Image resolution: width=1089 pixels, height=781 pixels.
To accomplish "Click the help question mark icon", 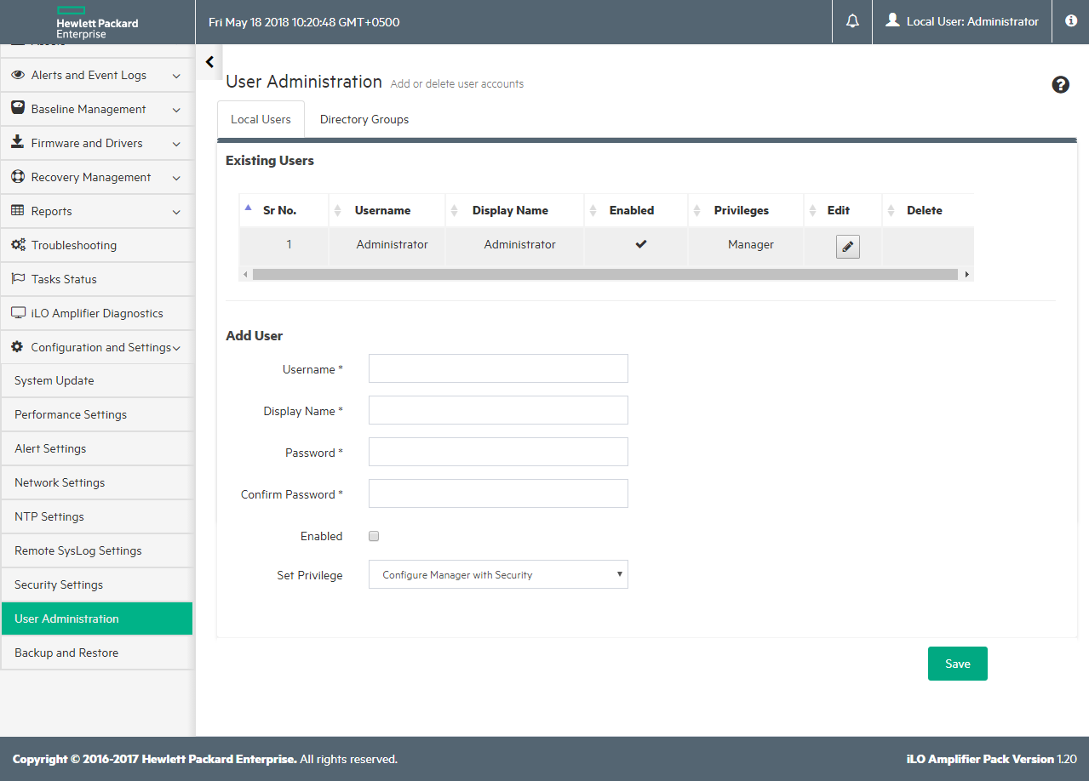I will pyautogui.click(x=1060, y=84).
